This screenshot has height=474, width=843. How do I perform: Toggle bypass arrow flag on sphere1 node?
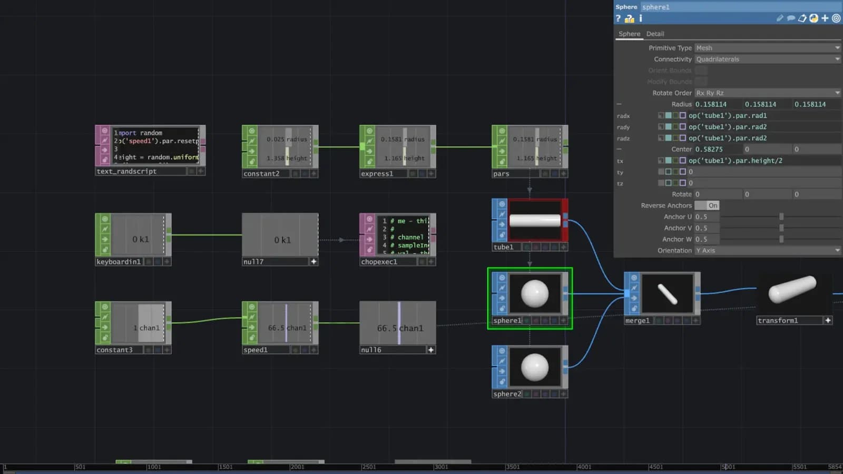(x=502, y=298)
